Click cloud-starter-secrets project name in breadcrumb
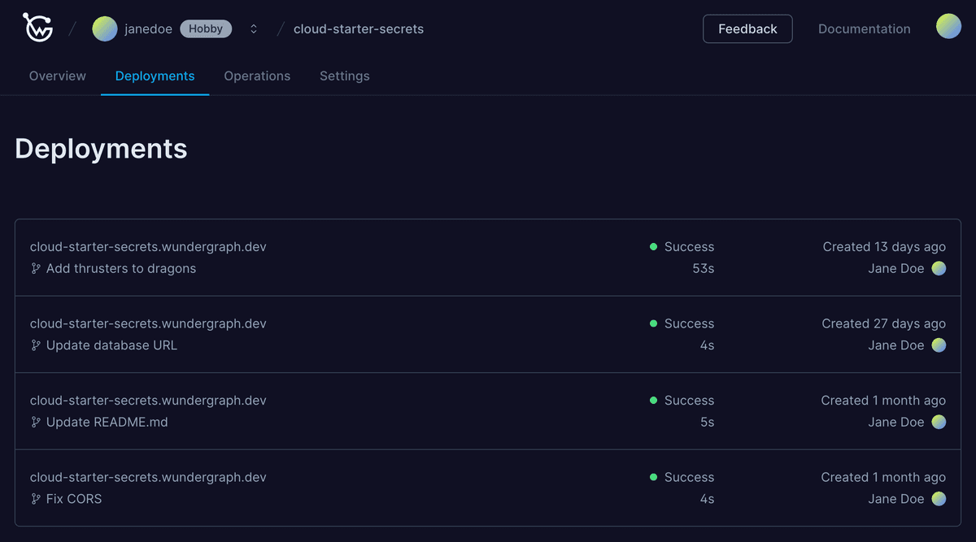The width and height of the screenshot is (976, 542). 358,28
